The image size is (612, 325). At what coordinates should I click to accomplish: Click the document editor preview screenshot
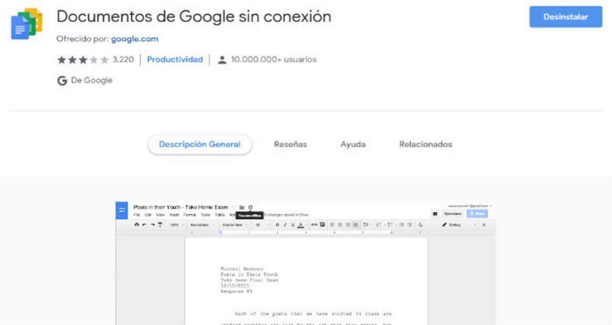click(306, 263)
